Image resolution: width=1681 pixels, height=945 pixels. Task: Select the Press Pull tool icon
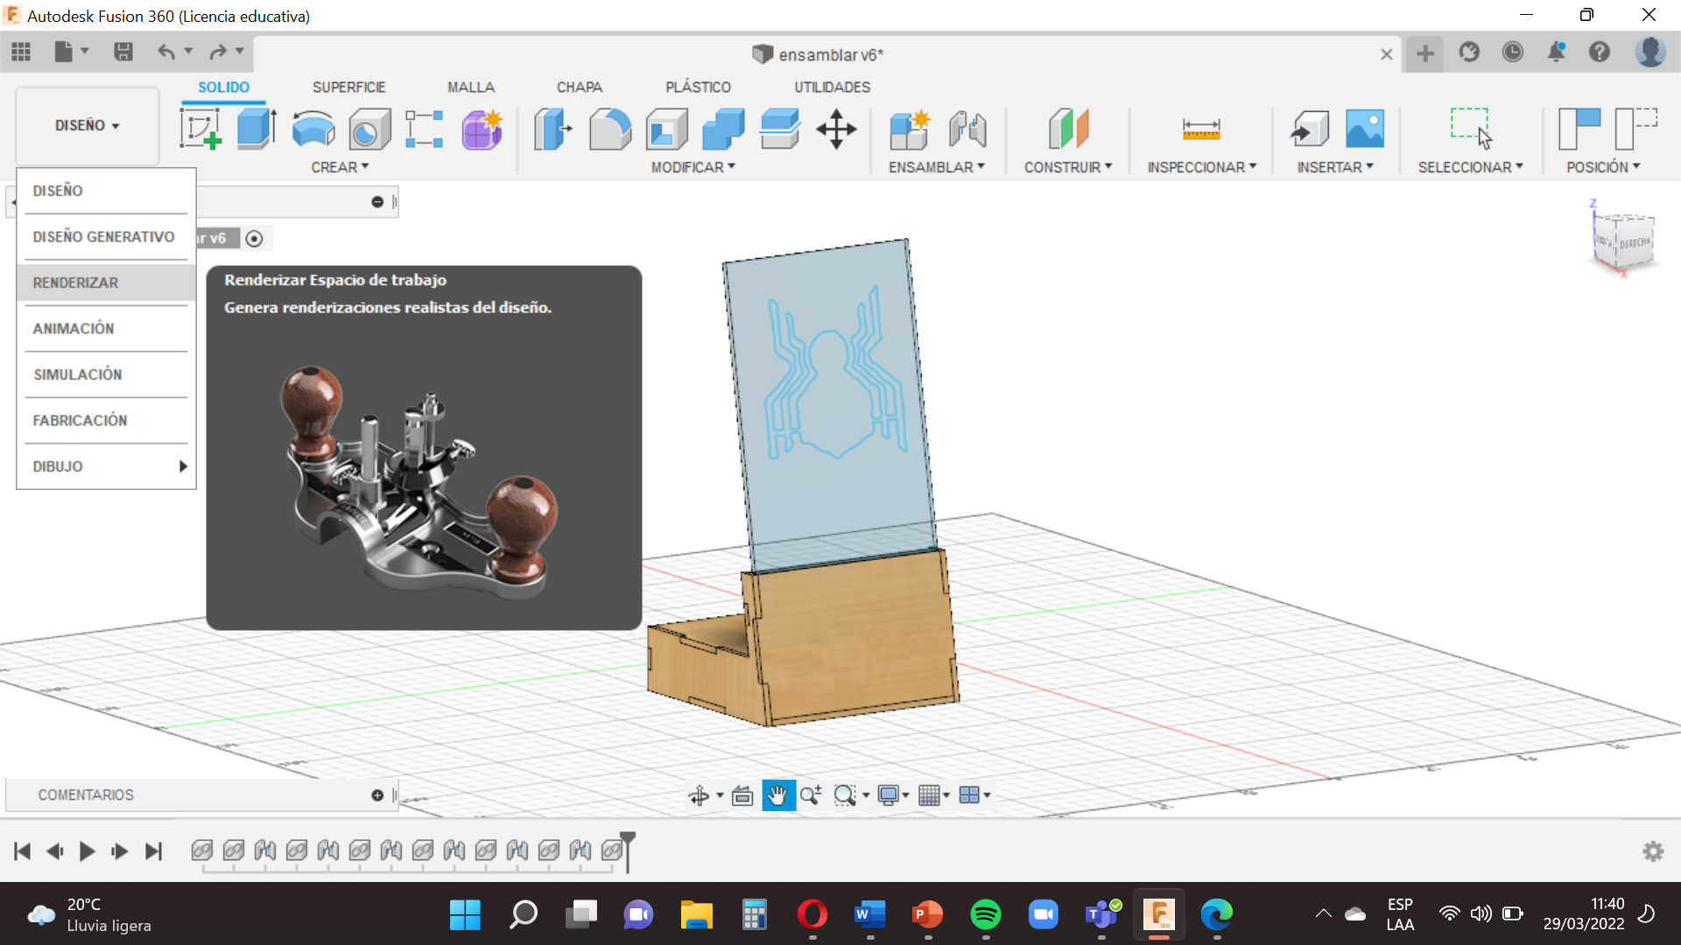tap(553, 129)
